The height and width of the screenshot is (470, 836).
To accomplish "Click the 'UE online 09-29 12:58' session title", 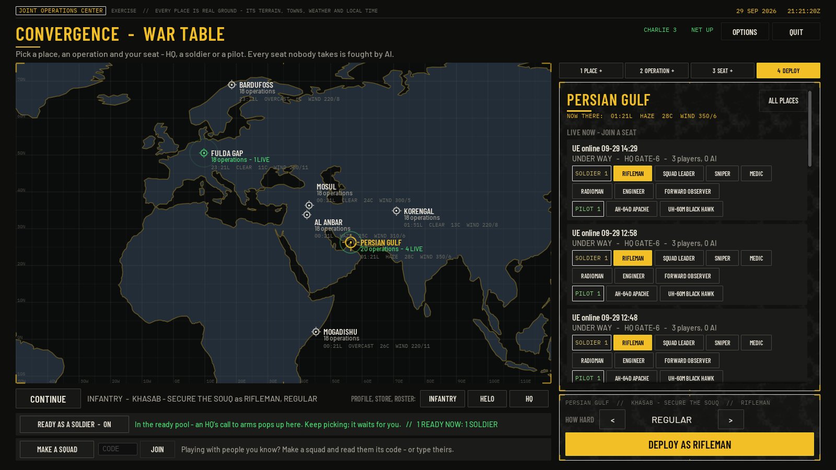I will 605,233.
